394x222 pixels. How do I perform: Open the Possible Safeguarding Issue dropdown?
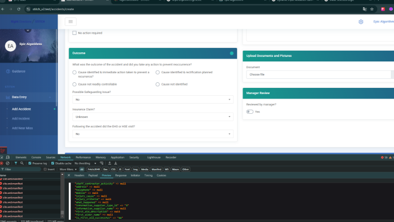coord(153,100)
